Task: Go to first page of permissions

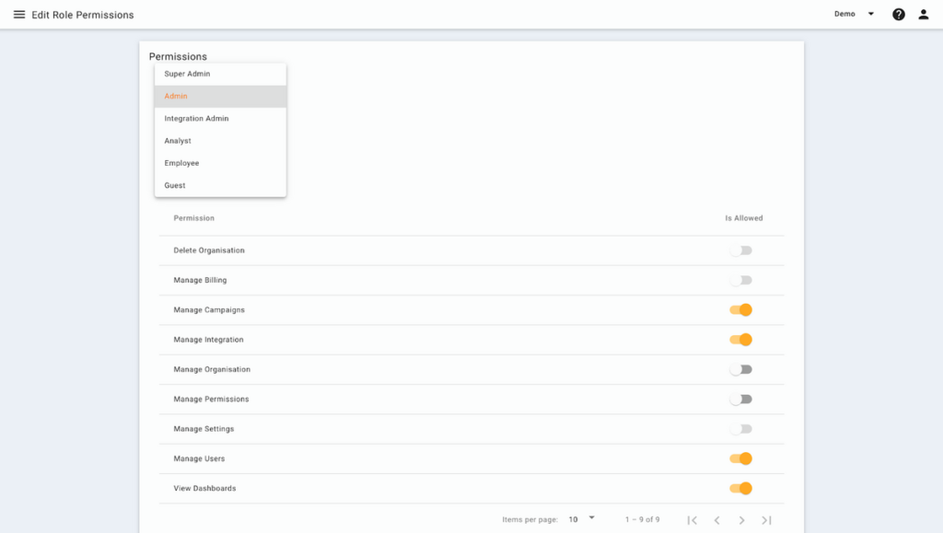Action: tap(693, 520)
